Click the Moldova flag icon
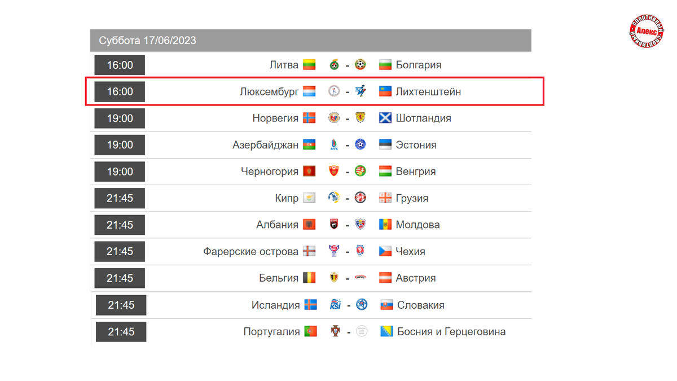 pos(385,225)
